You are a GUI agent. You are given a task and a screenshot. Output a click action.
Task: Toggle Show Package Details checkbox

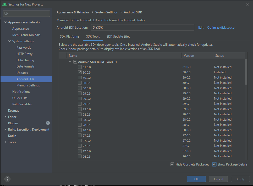[x=214, y=164]
